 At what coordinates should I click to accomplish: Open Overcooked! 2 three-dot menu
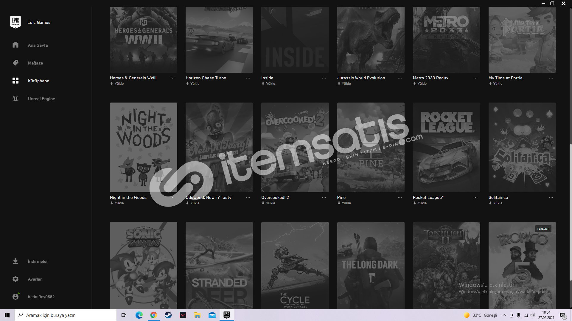324,198
